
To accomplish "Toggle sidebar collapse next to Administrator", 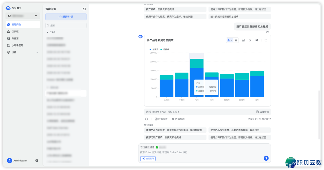I will coord(37,161).
